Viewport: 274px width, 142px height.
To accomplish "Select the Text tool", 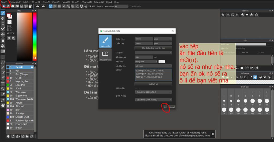I will point(3,84).
